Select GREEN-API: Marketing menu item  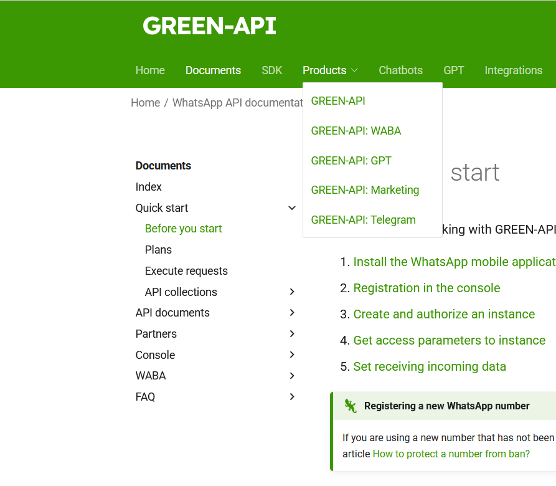[x=365, y=190]
